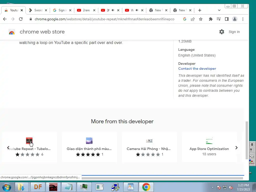Click the 18 users text
This screenshot has width=256, height=192.
[x=209, y=154]
